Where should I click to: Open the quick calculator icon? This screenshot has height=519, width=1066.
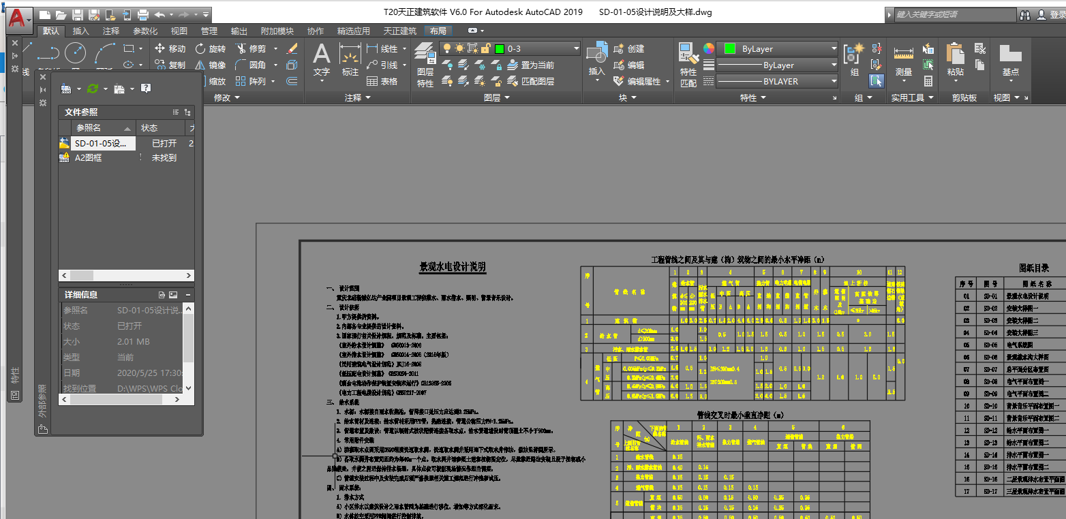pyautogui.click(x=928, y=81)
